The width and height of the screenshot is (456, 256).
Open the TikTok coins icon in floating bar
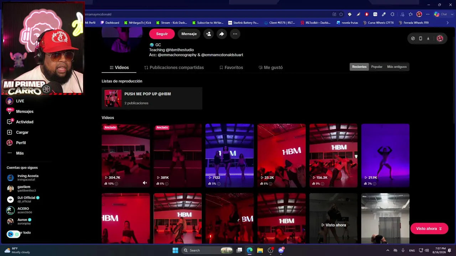413,38
